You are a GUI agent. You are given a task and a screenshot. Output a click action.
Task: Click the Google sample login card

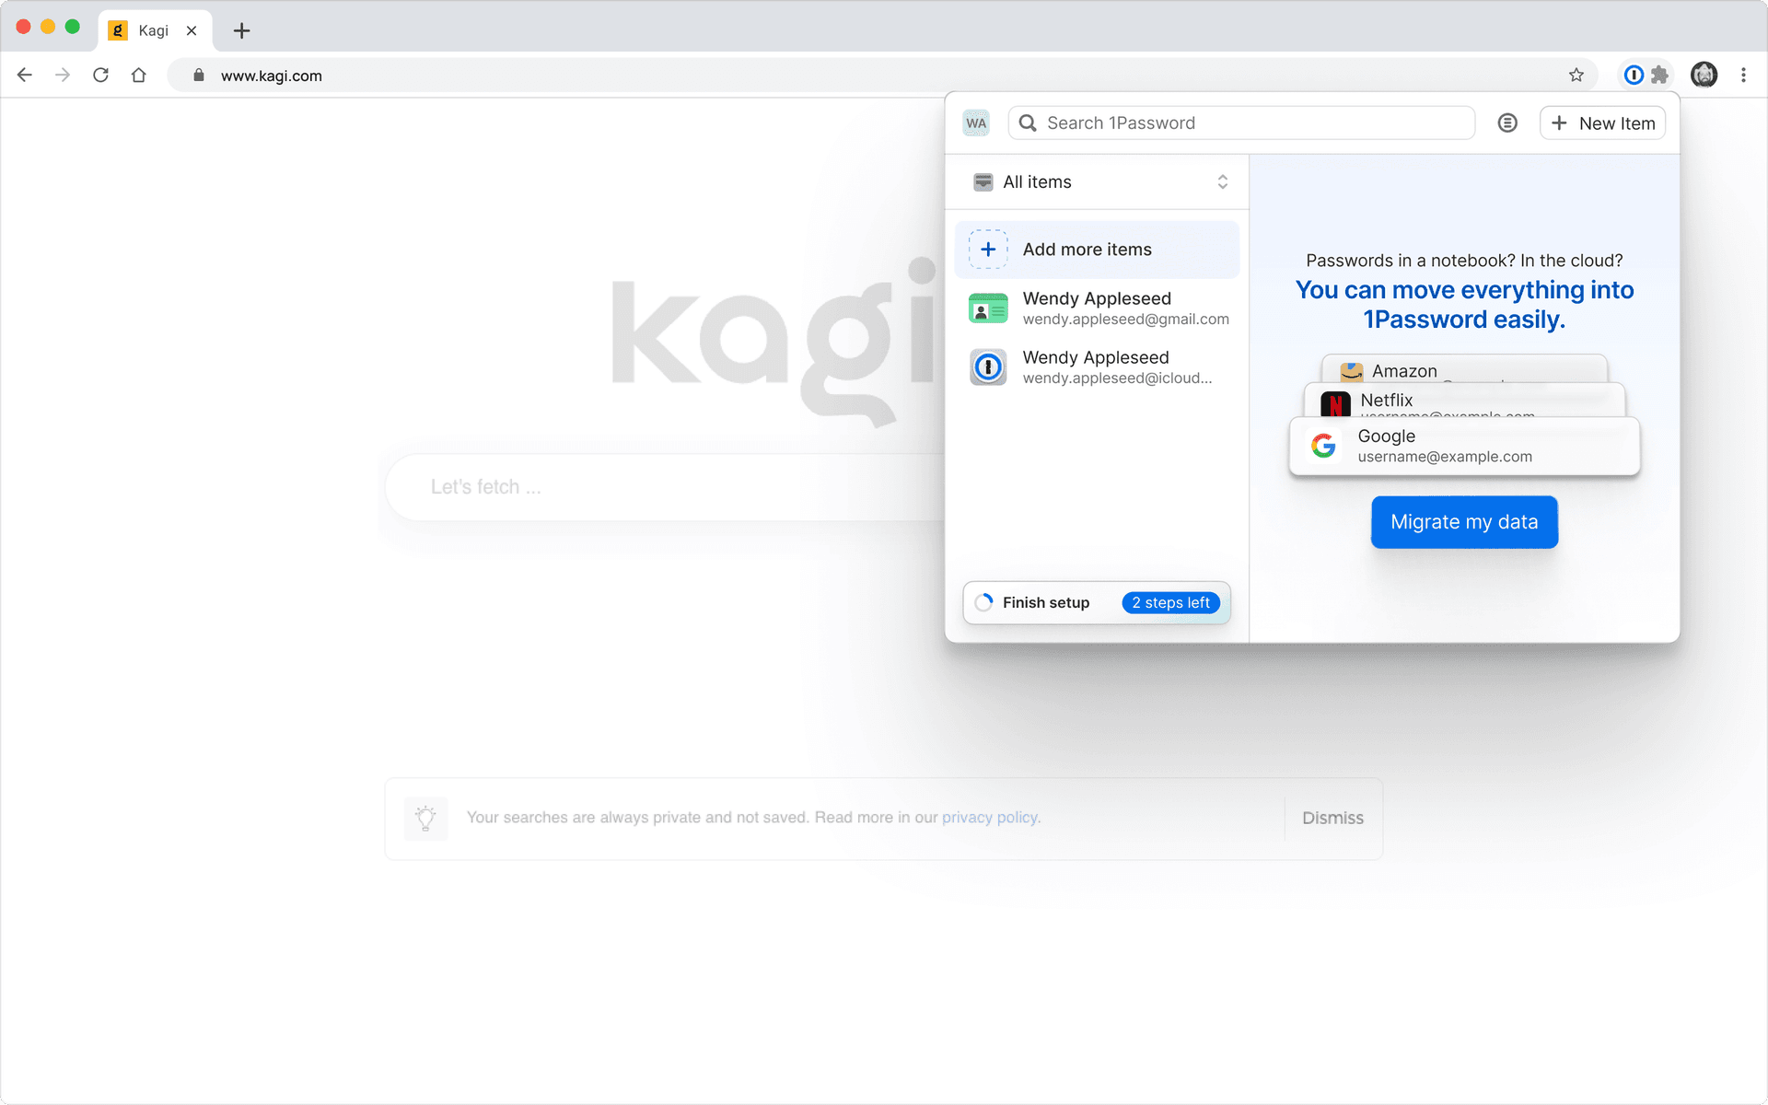coord(1464,447)
